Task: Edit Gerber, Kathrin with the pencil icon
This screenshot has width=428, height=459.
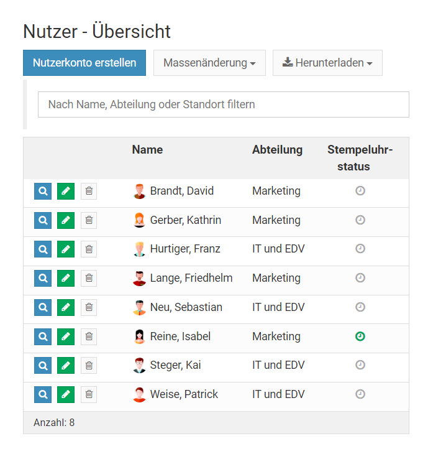Action: click(x=66, y=220)
